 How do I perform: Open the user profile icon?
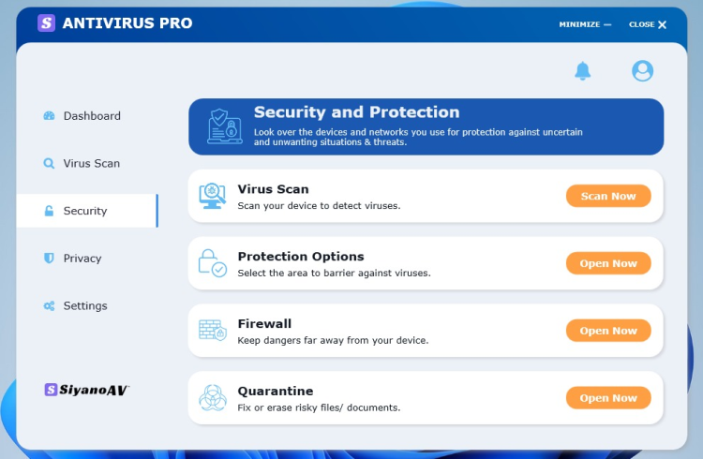click(642, 71)
